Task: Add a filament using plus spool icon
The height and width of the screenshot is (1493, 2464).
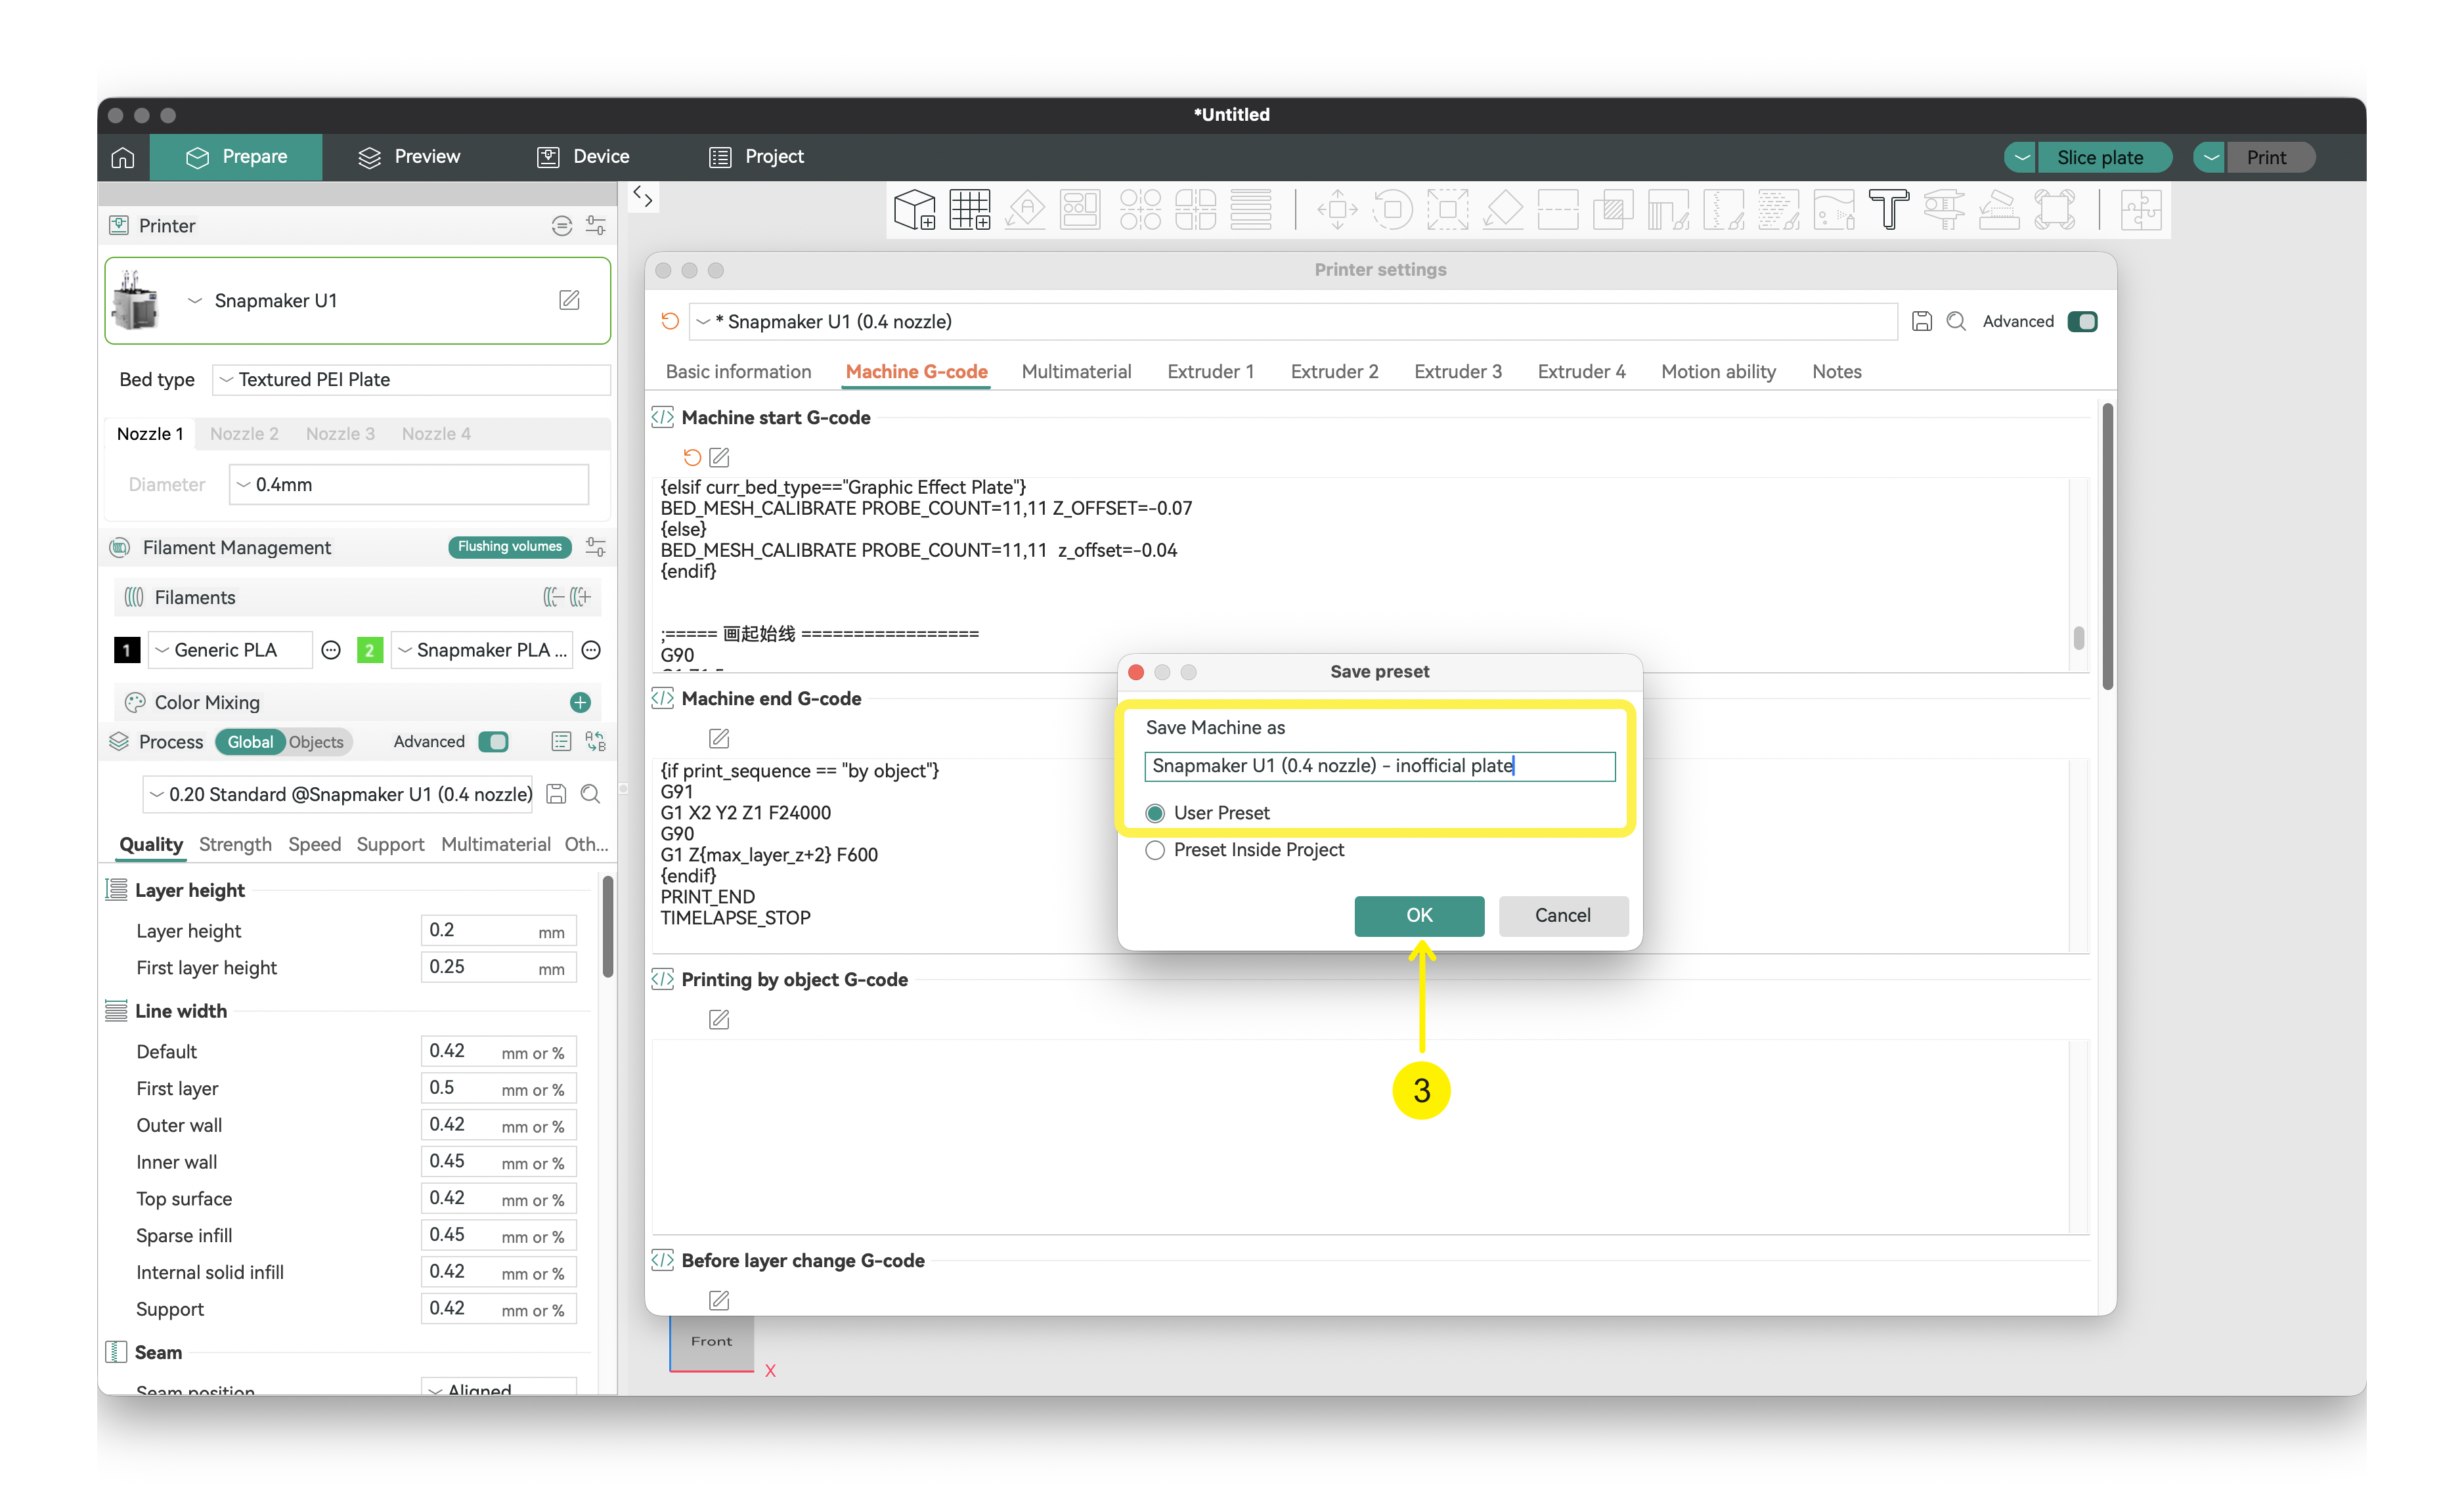Action: 580,598
